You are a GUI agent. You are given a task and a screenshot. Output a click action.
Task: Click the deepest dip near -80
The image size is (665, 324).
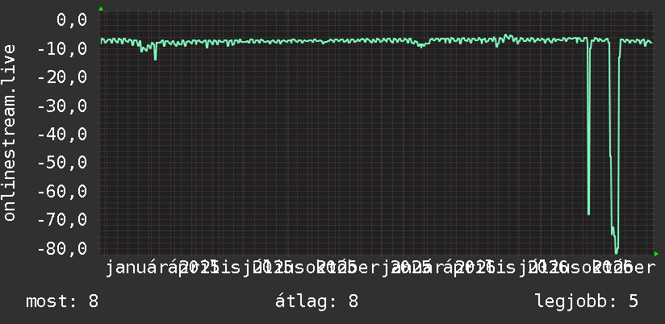[x=617, y=250]
